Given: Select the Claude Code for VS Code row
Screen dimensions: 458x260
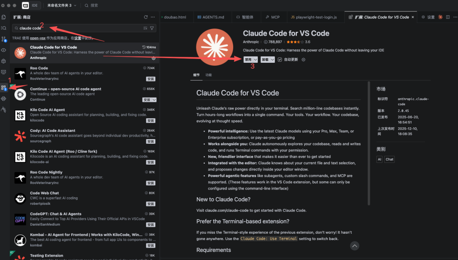Looking at the screenshot, I should (x=84, y=53).
